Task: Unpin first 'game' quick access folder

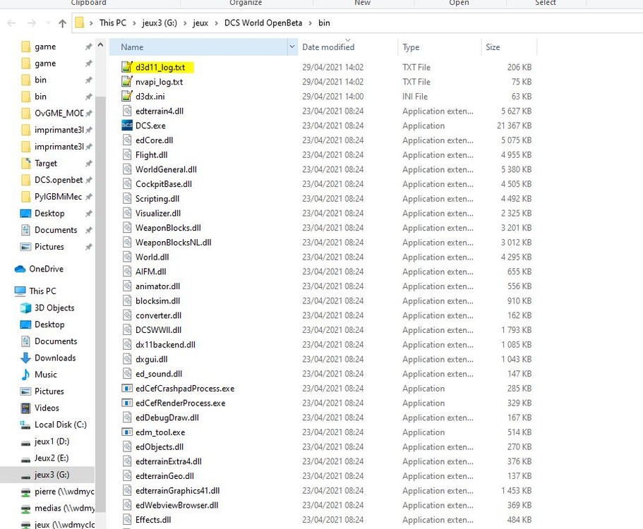Action: click(88, 47)
